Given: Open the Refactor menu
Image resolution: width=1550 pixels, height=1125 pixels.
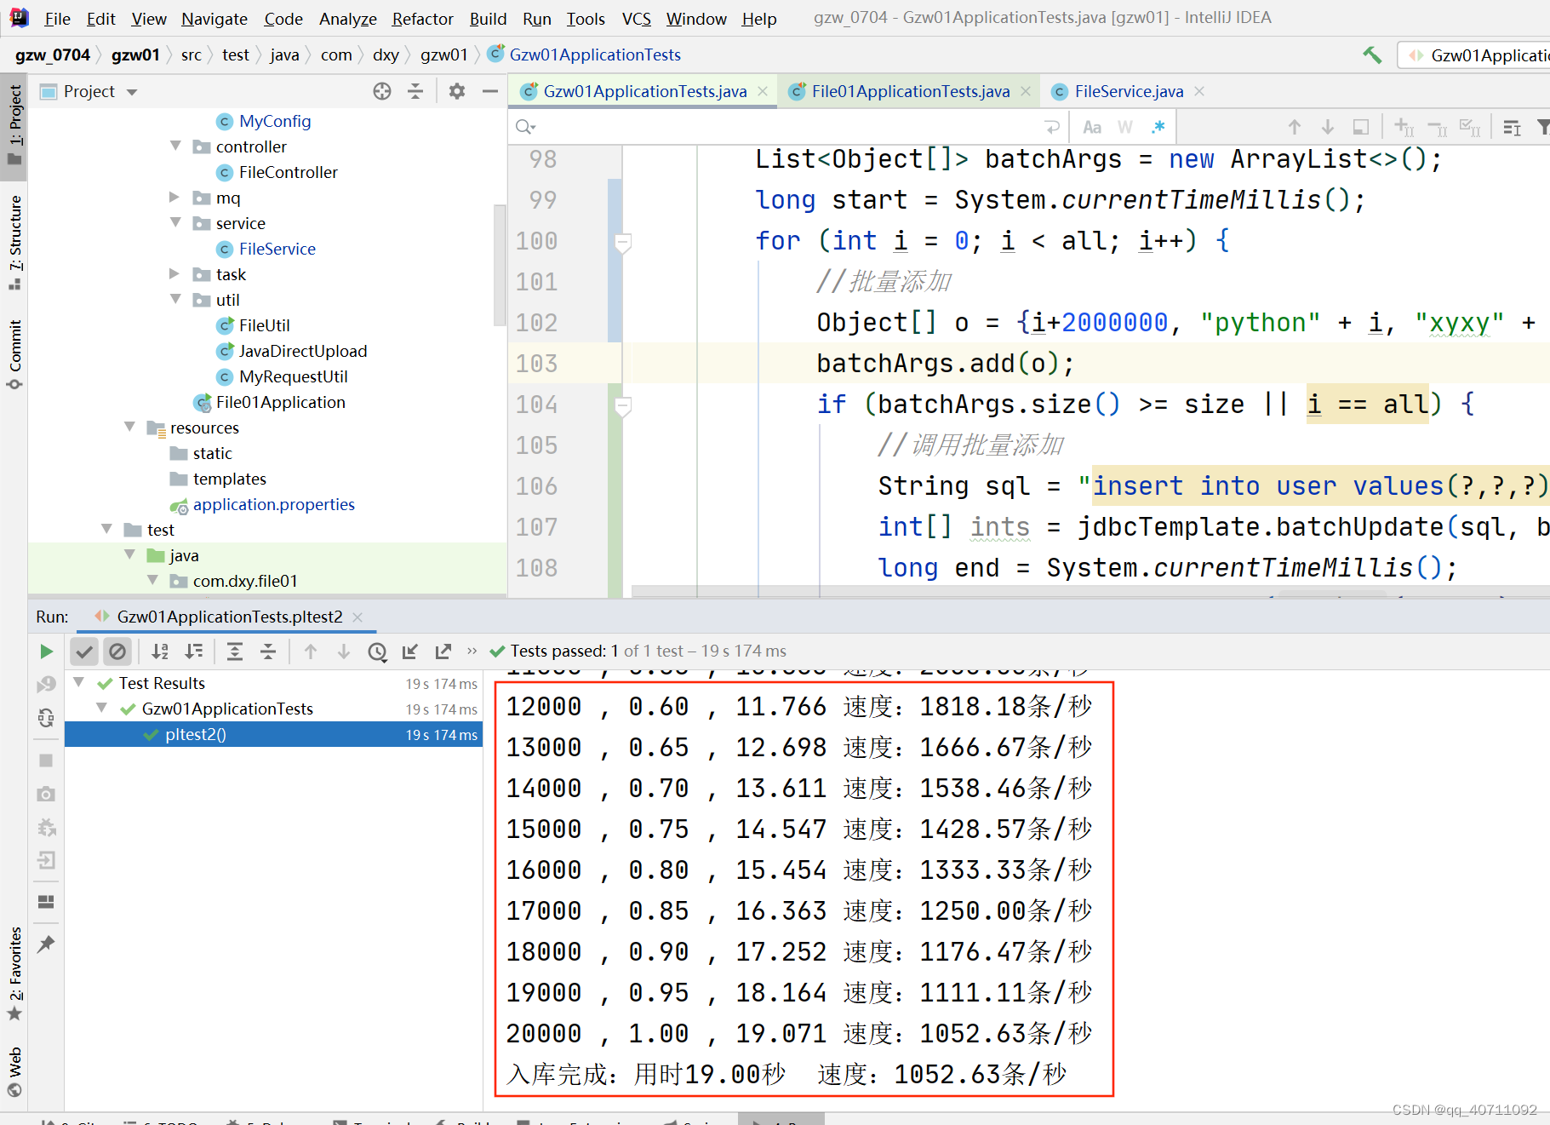Looking at the screenshot, I should pyautogui.click(x=422, y=19).
